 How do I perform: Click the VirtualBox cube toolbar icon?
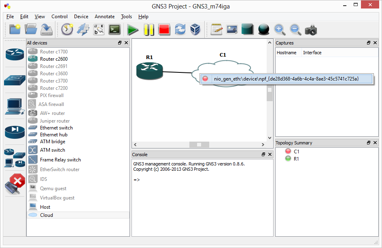(195, 30)
